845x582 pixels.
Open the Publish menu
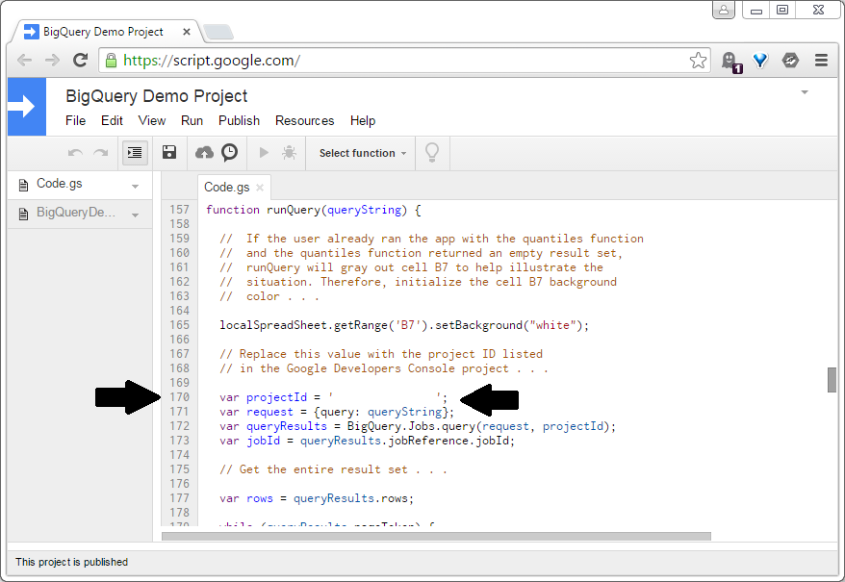click(x=240, y=120)
